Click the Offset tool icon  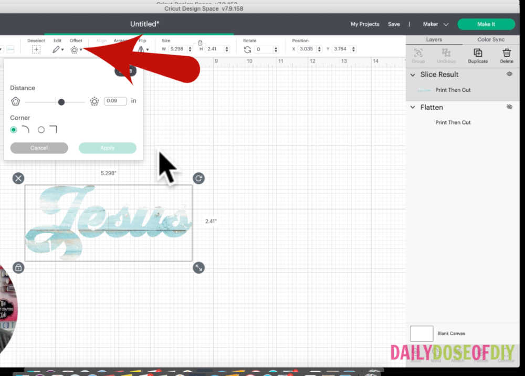75,49
